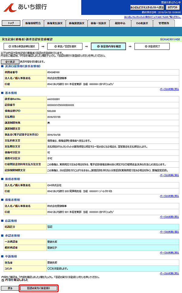Click the 基本情報 section heading
This screenshot has width=182, height=293.
click(11, 93)
